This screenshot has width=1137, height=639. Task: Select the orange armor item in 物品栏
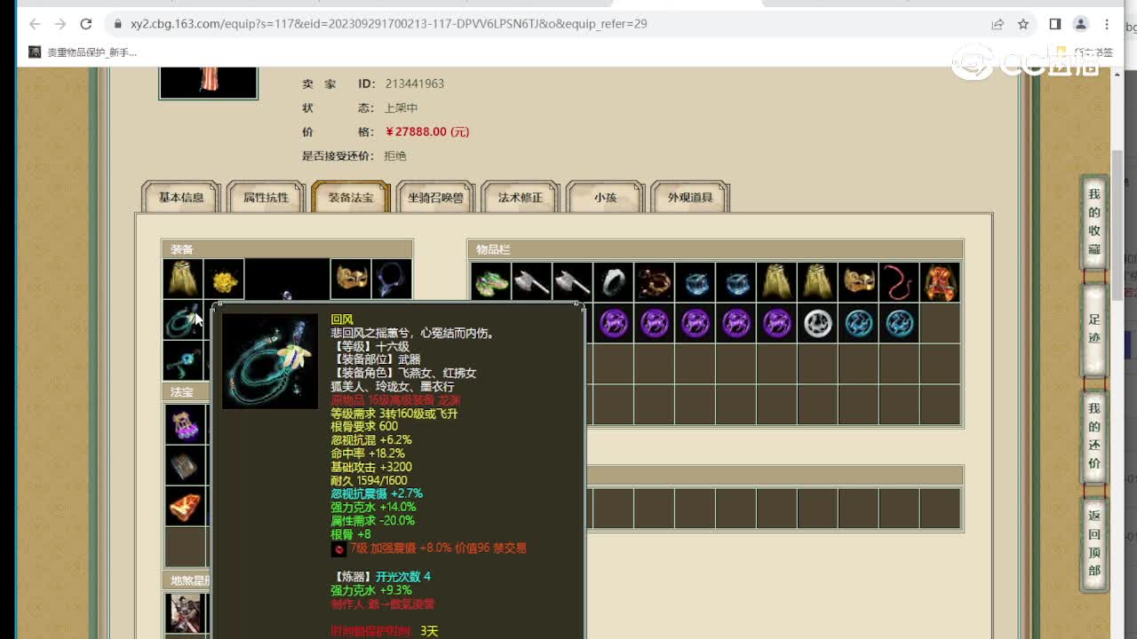coord(940,281)
